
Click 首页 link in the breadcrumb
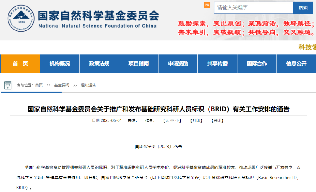39,85
